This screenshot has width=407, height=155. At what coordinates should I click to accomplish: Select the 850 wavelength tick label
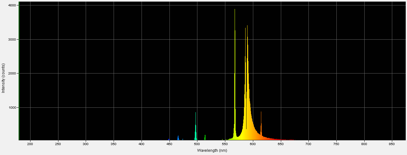392,144
